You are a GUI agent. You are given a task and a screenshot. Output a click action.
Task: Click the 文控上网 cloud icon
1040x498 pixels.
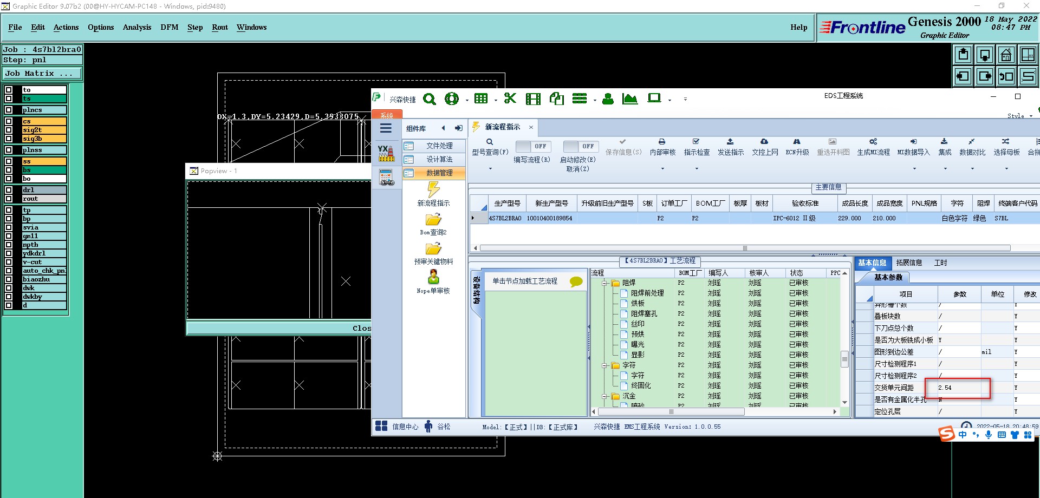pyautogui.click(x=764, y=141)
